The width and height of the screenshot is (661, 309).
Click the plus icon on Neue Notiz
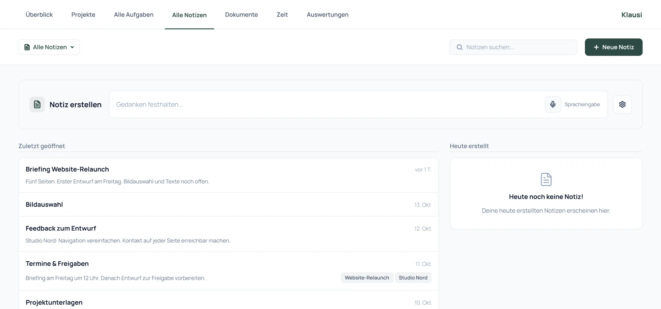[596, 47]
